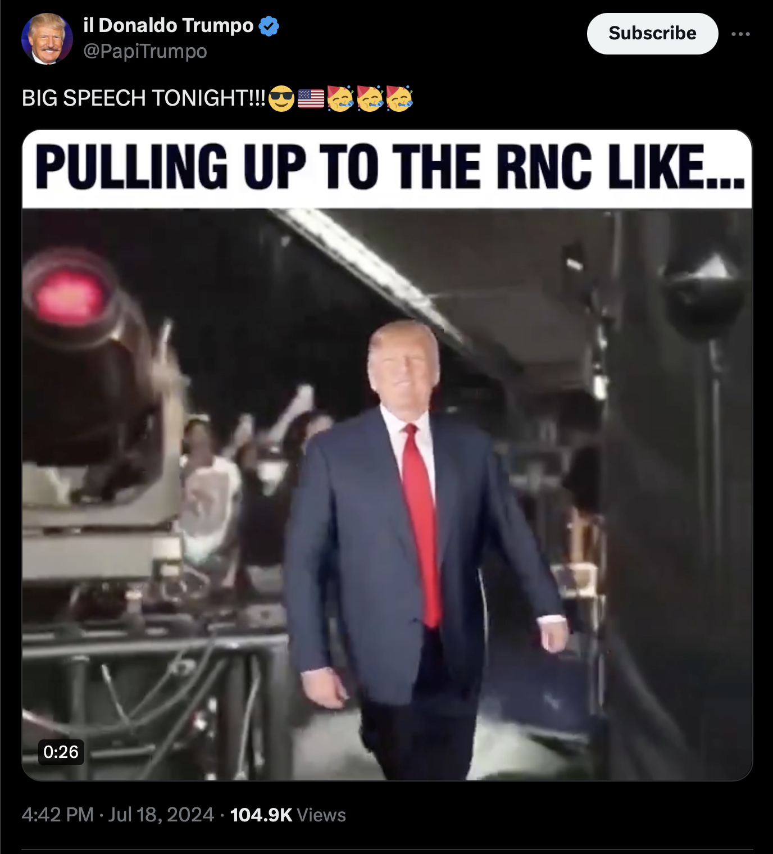Open the @PapiTrumpo handle link

(145, 51)
